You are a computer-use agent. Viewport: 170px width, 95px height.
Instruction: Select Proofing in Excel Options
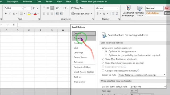pyautogui.click(x=84, y=43)
